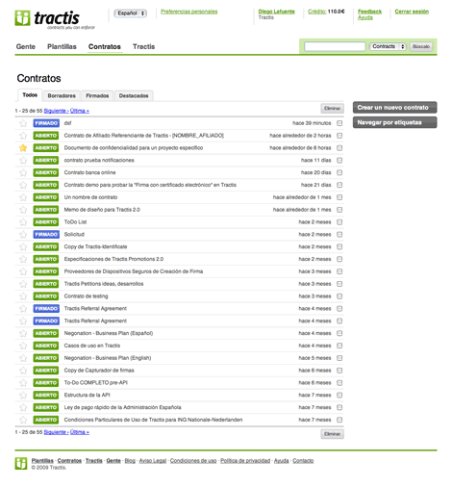This screenshot has width=452, height=488.
Task: Click the Tractis footer logo icon
Action: coord(21,464)
